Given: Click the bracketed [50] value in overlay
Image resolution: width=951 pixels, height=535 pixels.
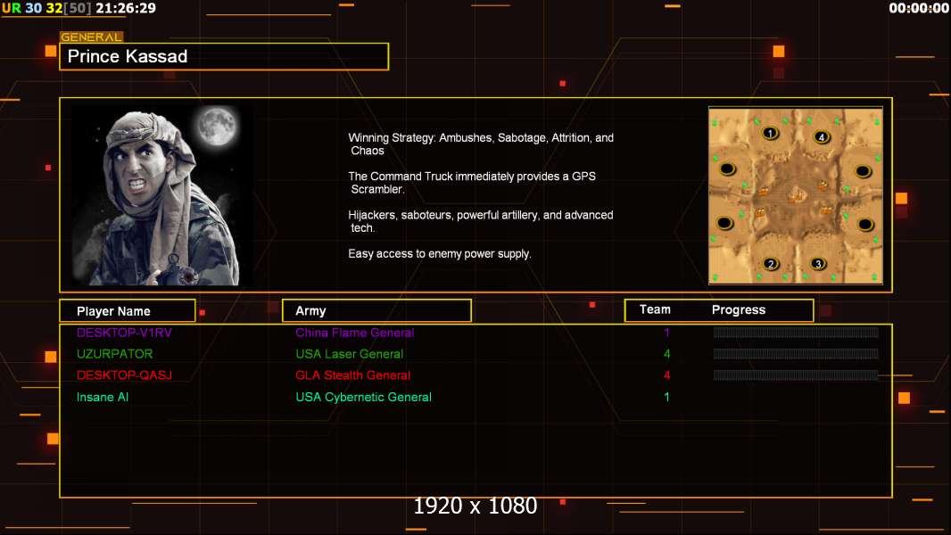Looking at the screenshot, I should click(78, 8).
